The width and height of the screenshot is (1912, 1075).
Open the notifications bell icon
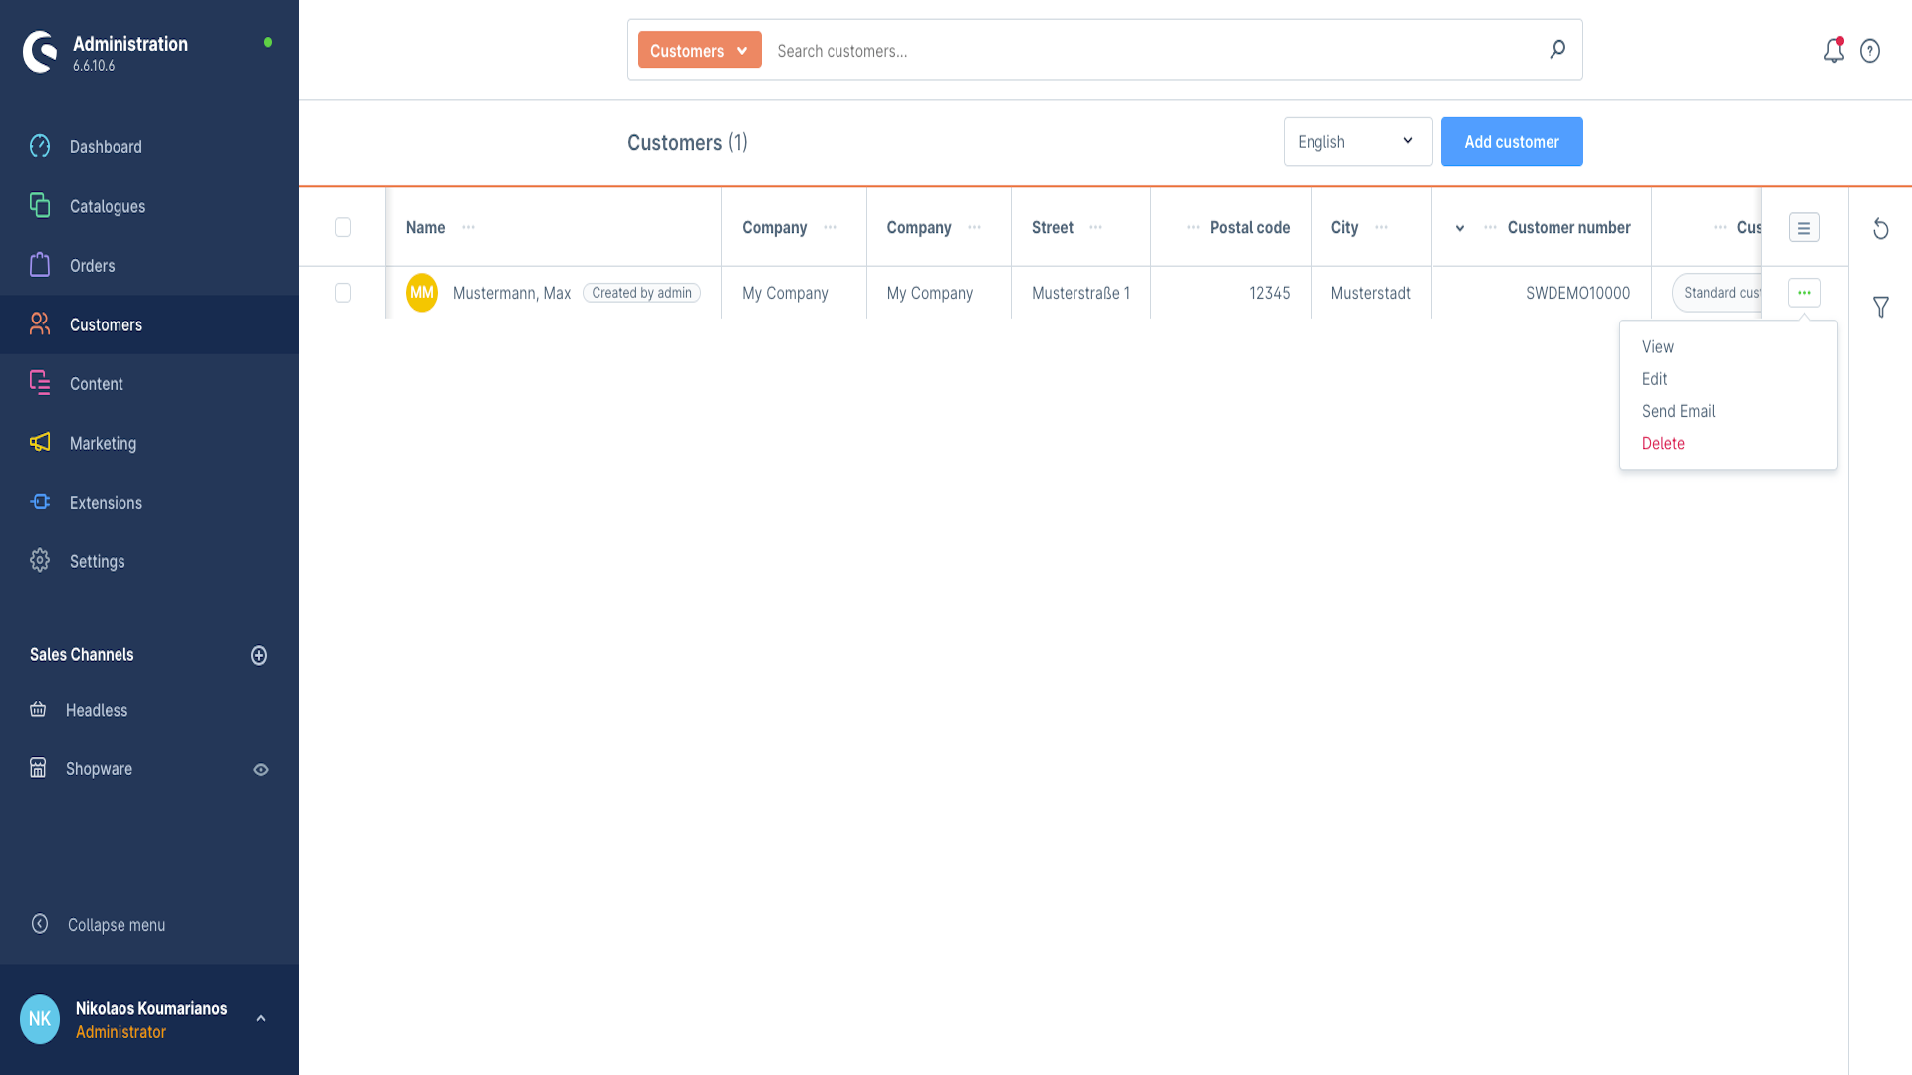1833,51
